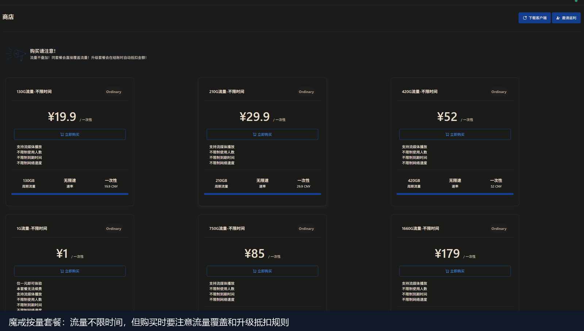Click the Ordinary badge on 130G card
This screenshot has height=331, width=584.
tap(114, 92)
